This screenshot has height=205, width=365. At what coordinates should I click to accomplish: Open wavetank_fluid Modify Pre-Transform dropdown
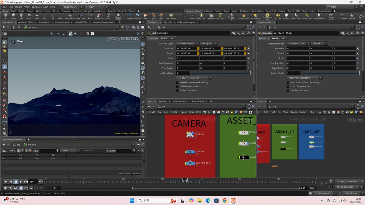pos(305,78)
